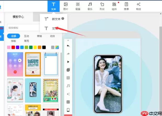Open the 图片 image tool
Screen dimensions: 162x116
(66, 7)
